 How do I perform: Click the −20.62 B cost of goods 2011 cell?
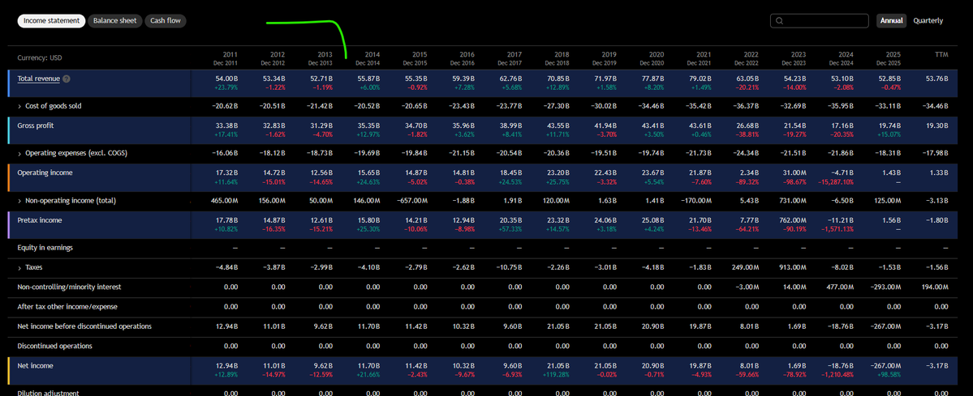pyautogui.click(x=225, y=106)
